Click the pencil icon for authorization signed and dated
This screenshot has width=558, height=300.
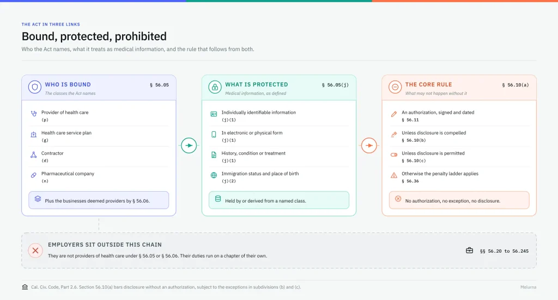(394, 114)
